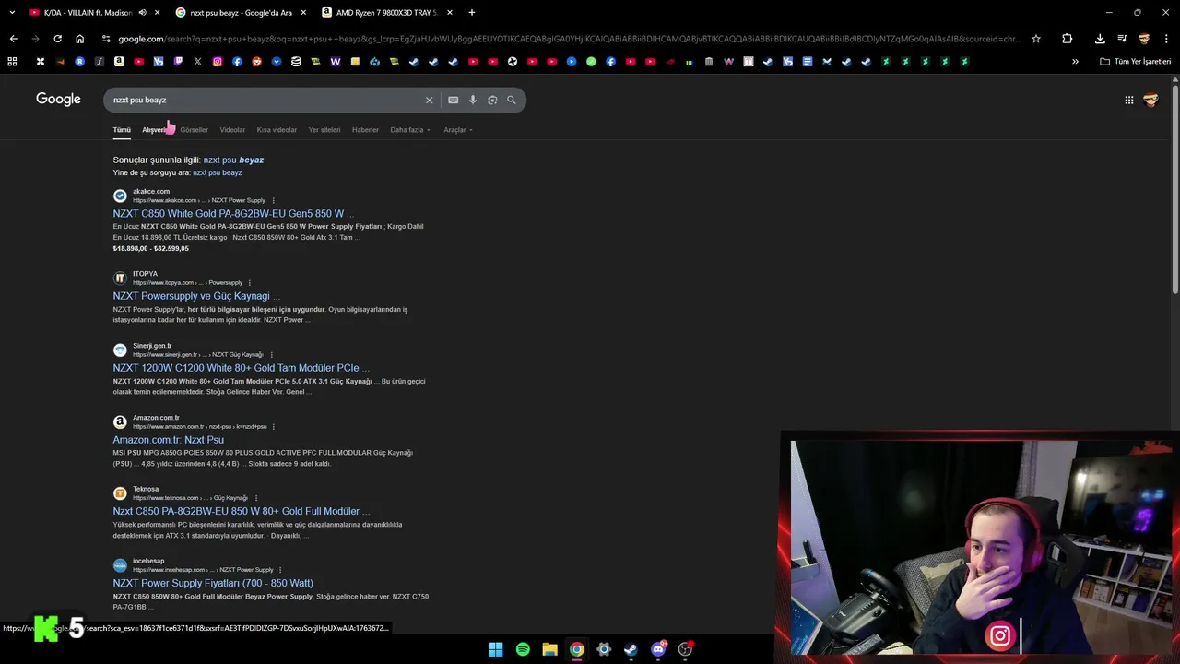Screen dimensions: 1180x664
Task: Follow the corrected 'nzxt psu beyaz' suggestion
Action: (x=233, y=160)
